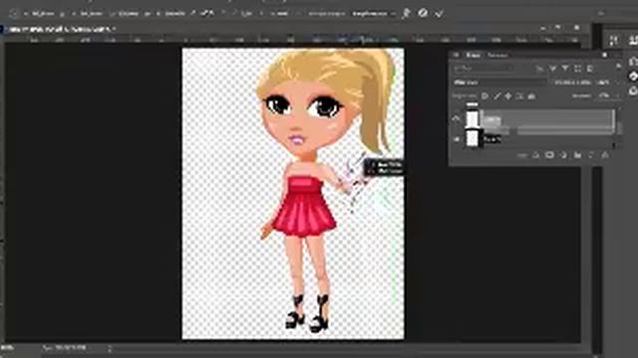Viewport: 638px width, 358px height.
Task: Toggle layer filtering on or off switch
Action: [618, 66]
